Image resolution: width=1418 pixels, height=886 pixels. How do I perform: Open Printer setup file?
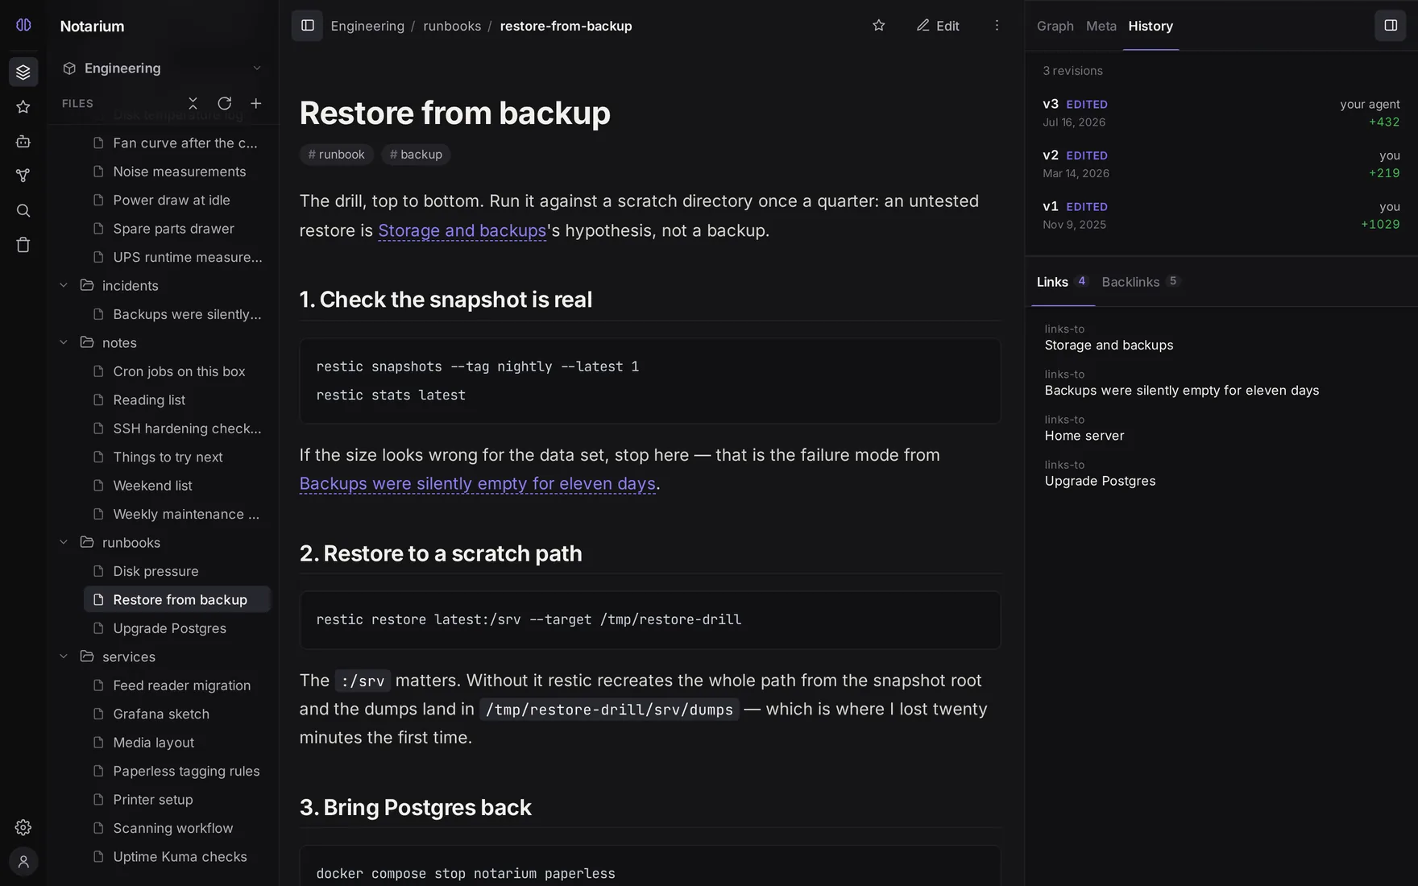coord(177,800)
